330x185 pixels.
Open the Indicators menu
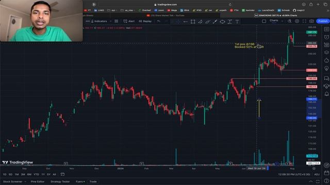(99, 21)
